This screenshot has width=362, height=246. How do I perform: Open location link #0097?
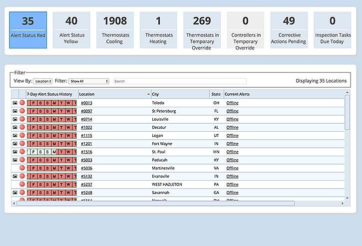pyautogui.click(x=86, y=111)
